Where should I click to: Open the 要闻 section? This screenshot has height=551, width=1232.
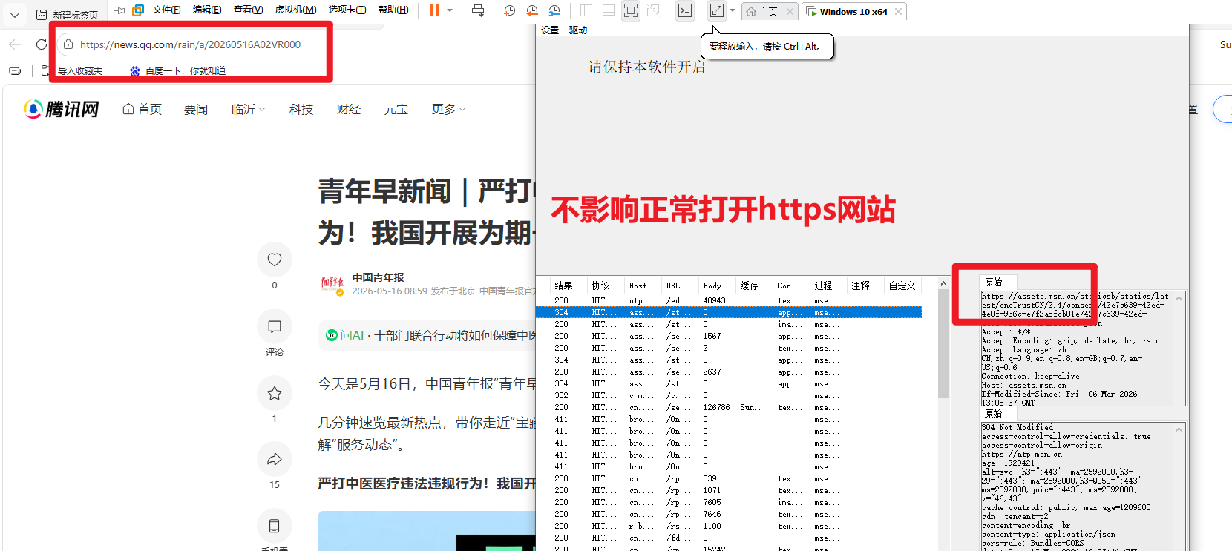(x=196, y=109)
